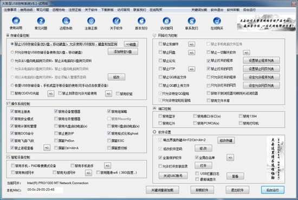Click the 关键词重新加载 button
This screenshot has height=200, width=298.
coord(163,190)
